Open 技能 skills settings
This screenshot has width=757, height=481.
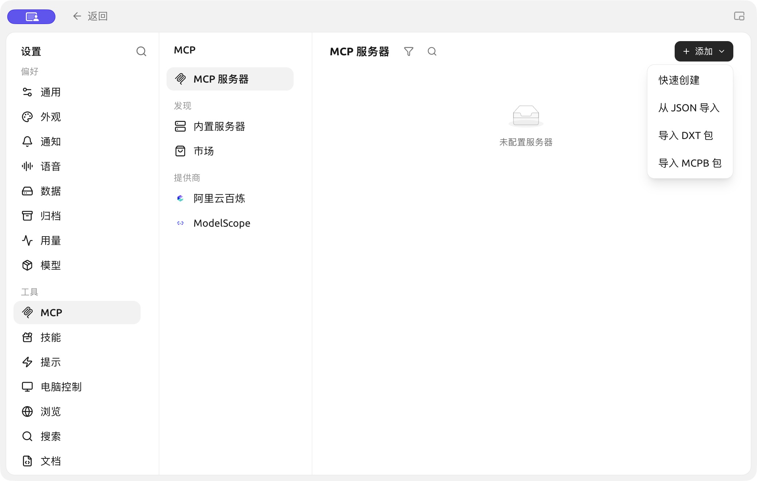pyautogui.click(x=77, y=337)
